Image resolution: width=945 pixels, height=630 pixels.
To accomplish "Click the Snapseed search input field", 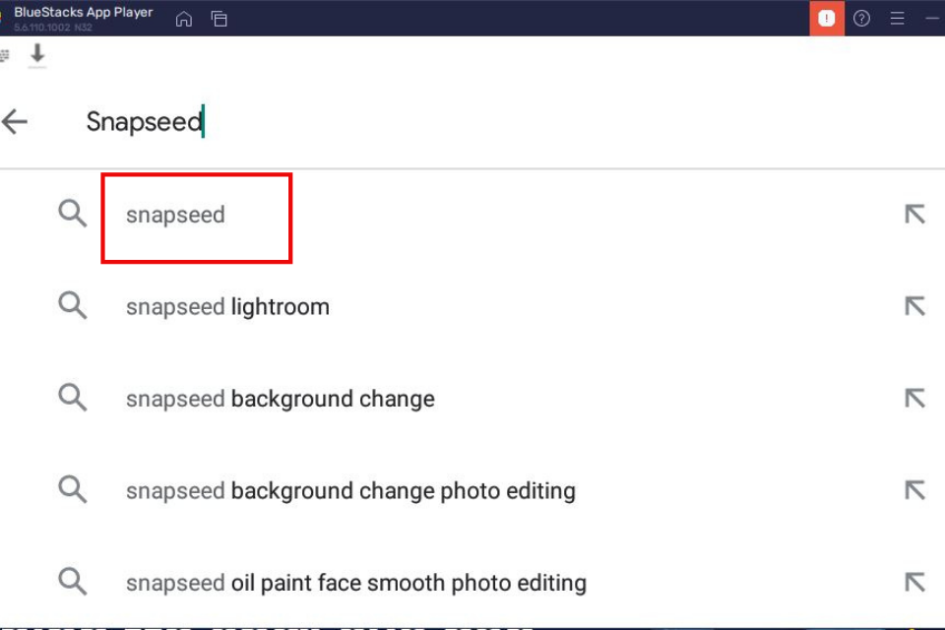I will [144, 121].
